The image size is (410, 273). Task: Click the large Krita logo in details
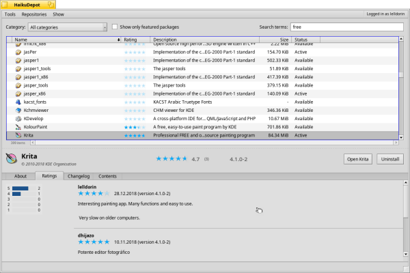[12, 159]
